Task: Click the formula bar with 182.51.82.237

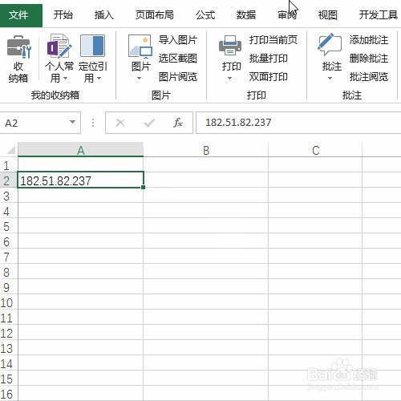Action: pos(298,123)
